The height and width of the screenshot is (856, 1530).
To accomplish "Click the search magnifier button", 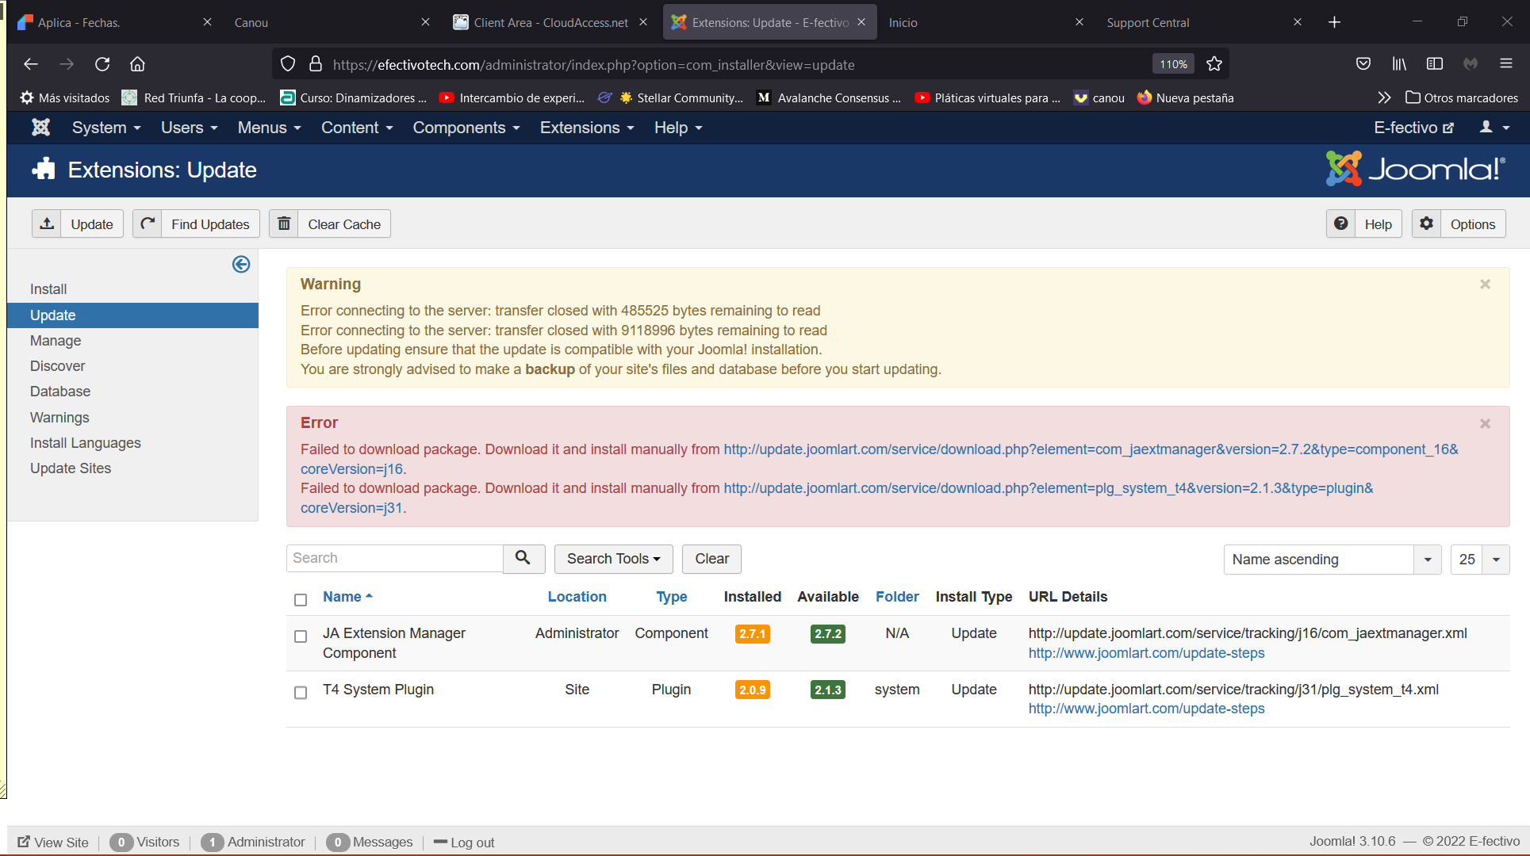I will click(523, 558).
